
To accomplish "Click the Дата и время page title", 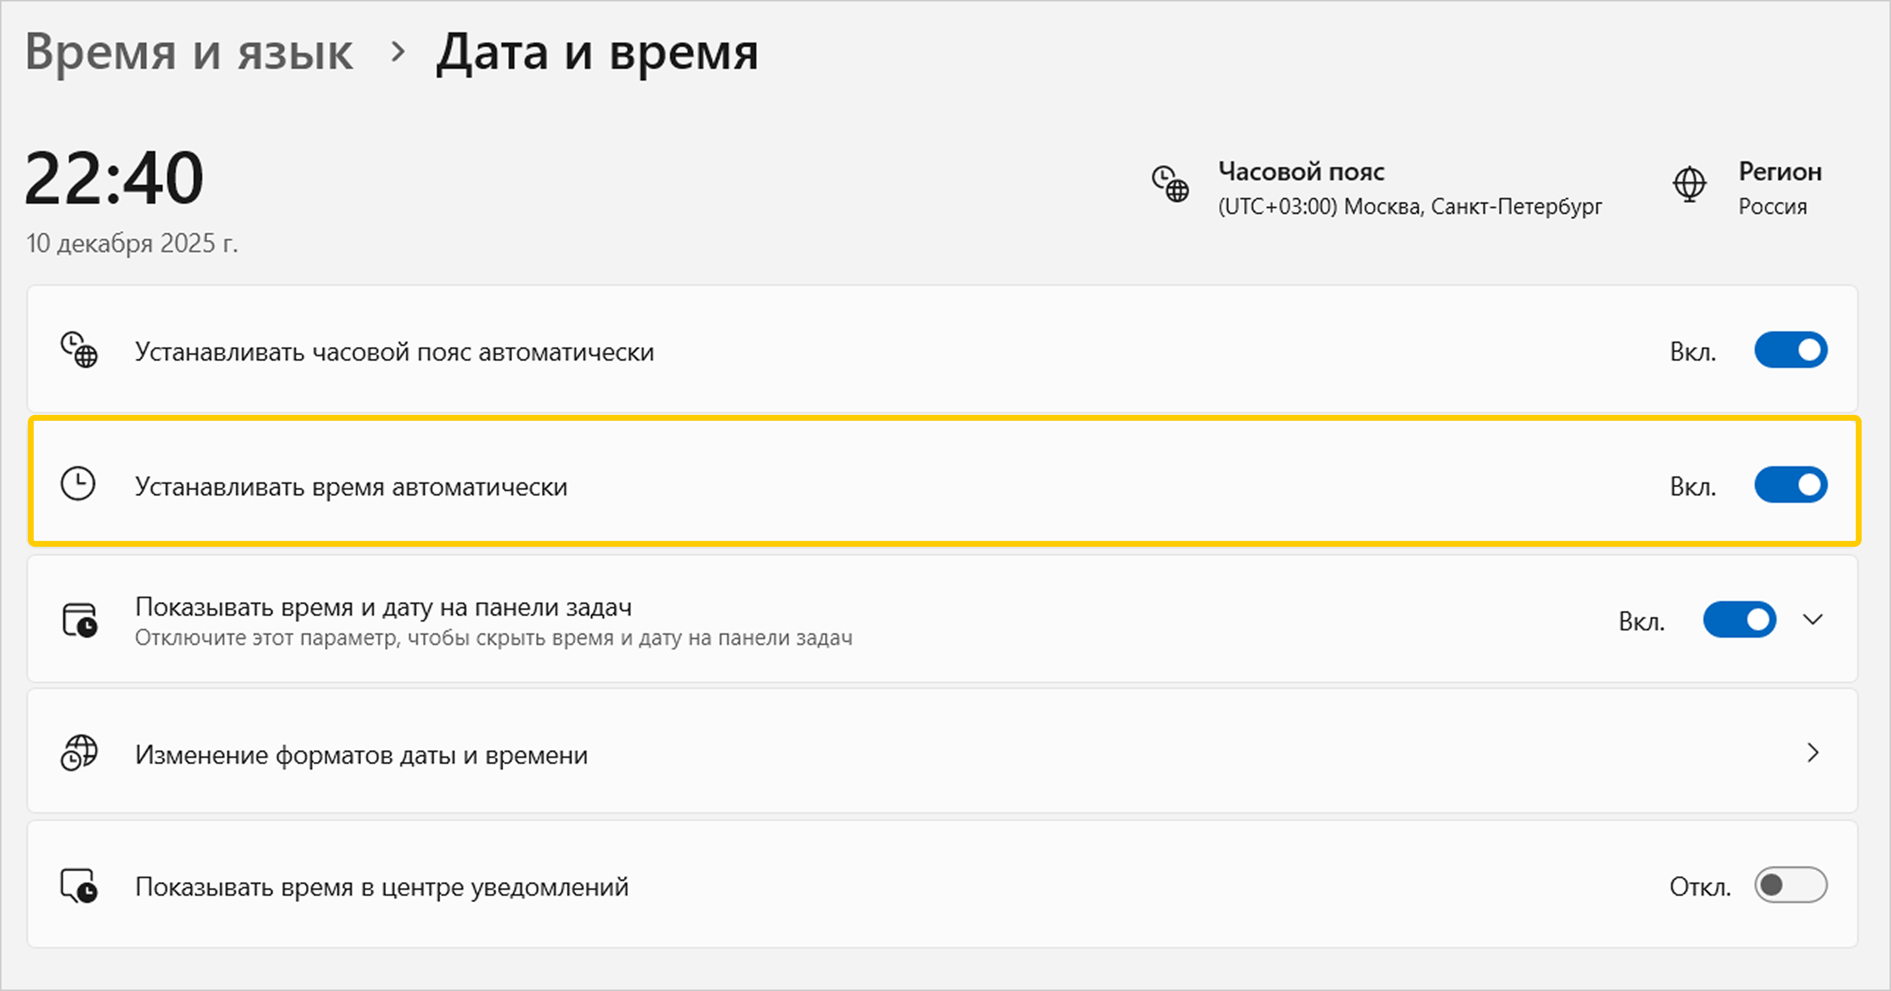I will (597, 53).
